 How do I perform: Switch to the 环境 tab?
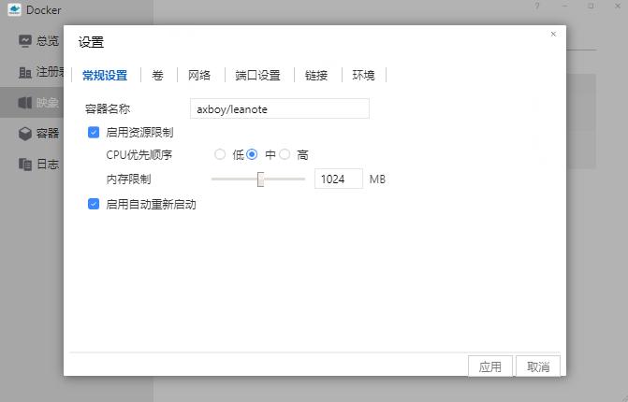(364, 75)
